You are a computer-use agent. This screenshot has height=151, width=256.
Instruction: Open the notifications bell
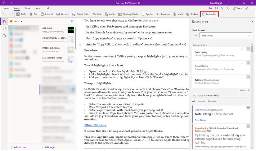pyautogui.click(x=228, y=8)
